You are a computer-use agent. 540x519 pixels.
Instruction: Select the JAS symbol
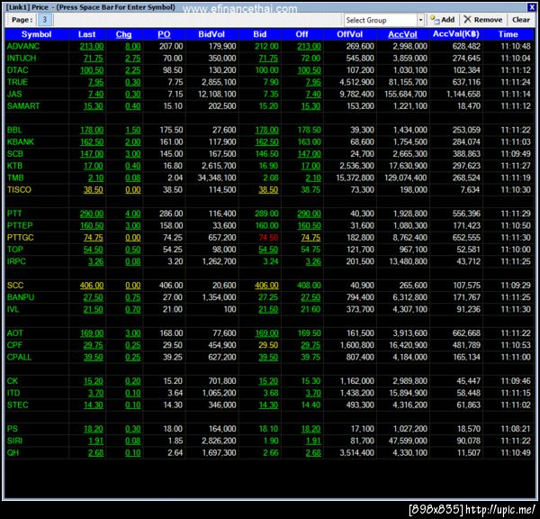pos(14,94)
